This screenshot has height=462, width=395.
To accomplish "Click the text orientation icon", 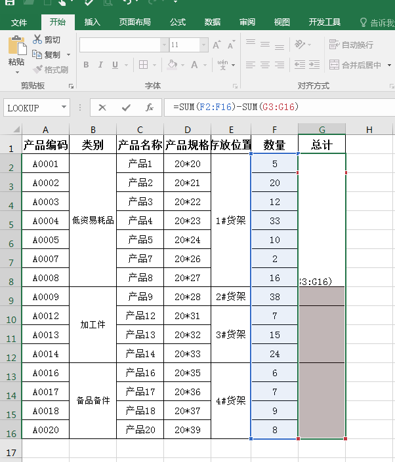I will point(299,45).
